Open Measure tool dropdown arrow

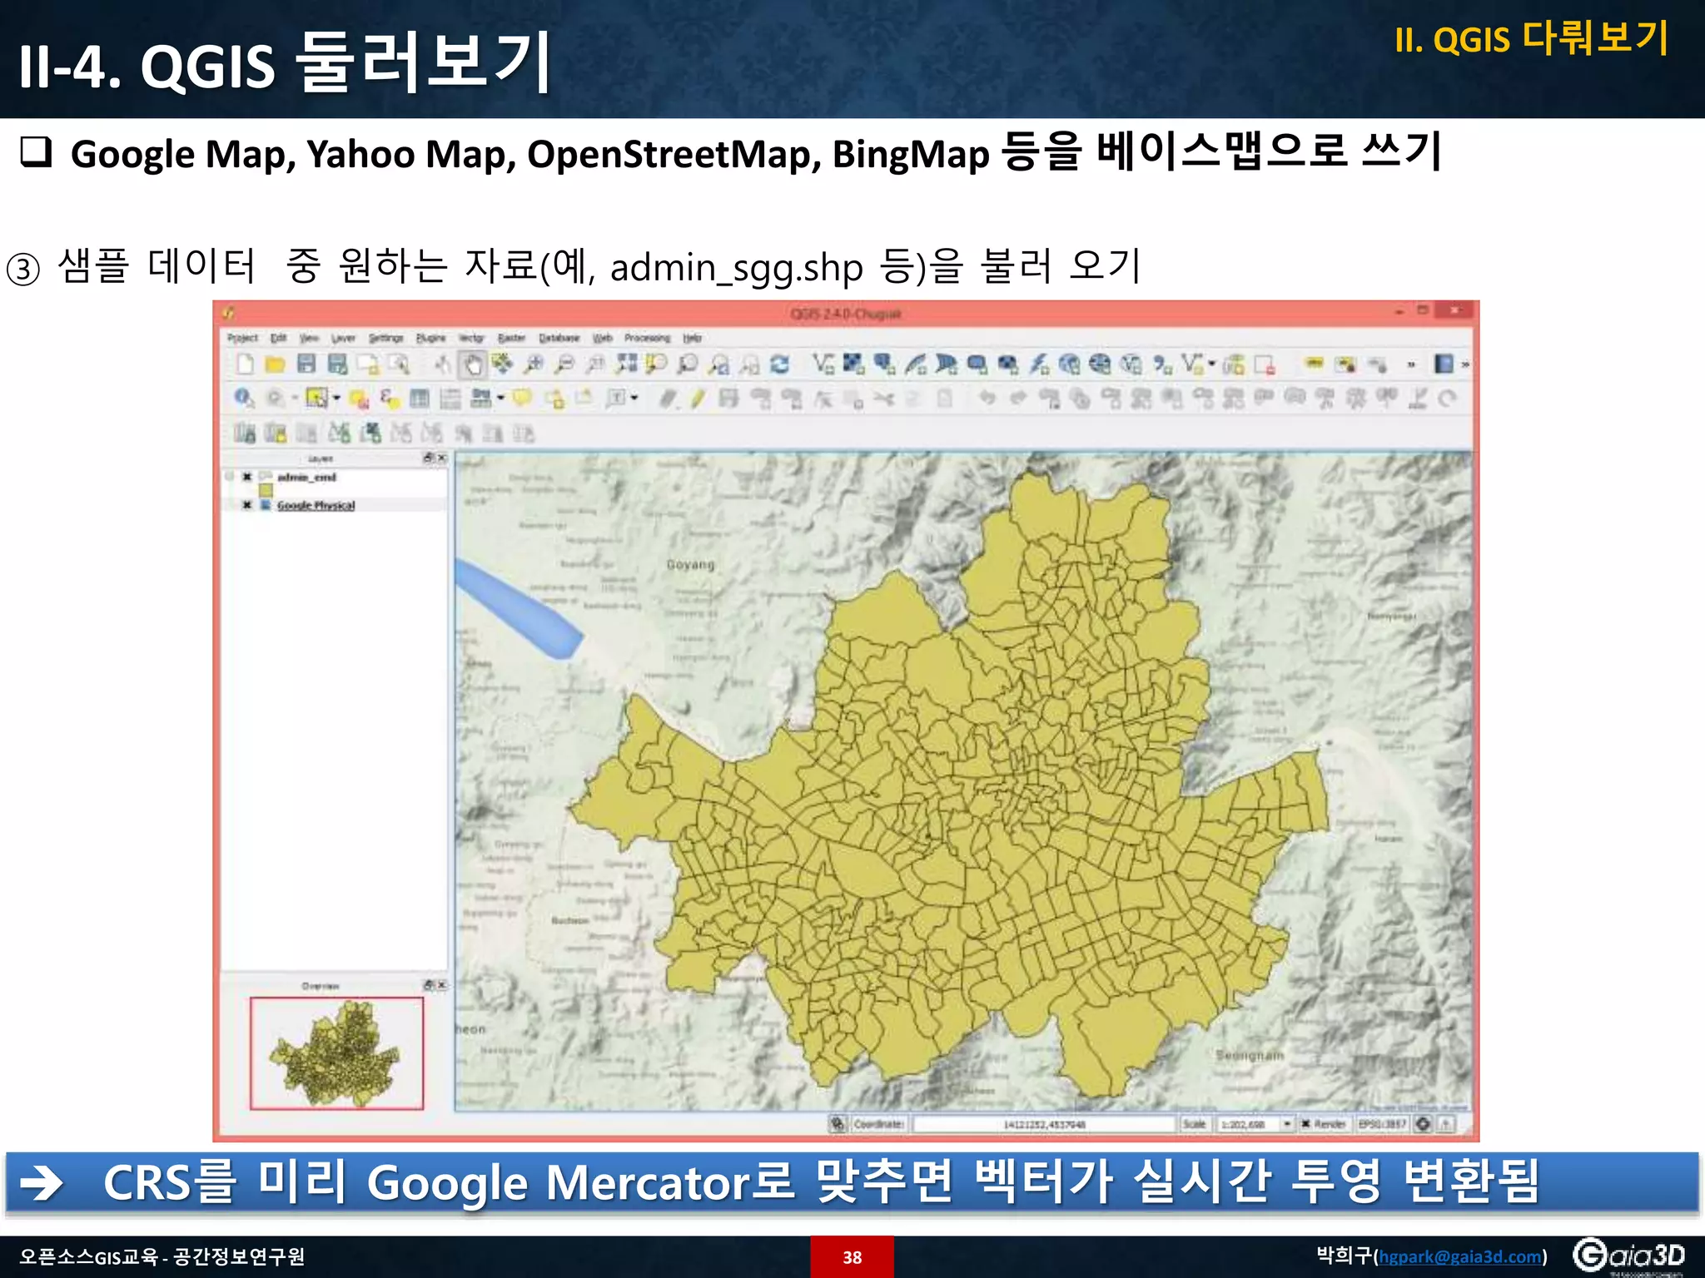point(500,399)
